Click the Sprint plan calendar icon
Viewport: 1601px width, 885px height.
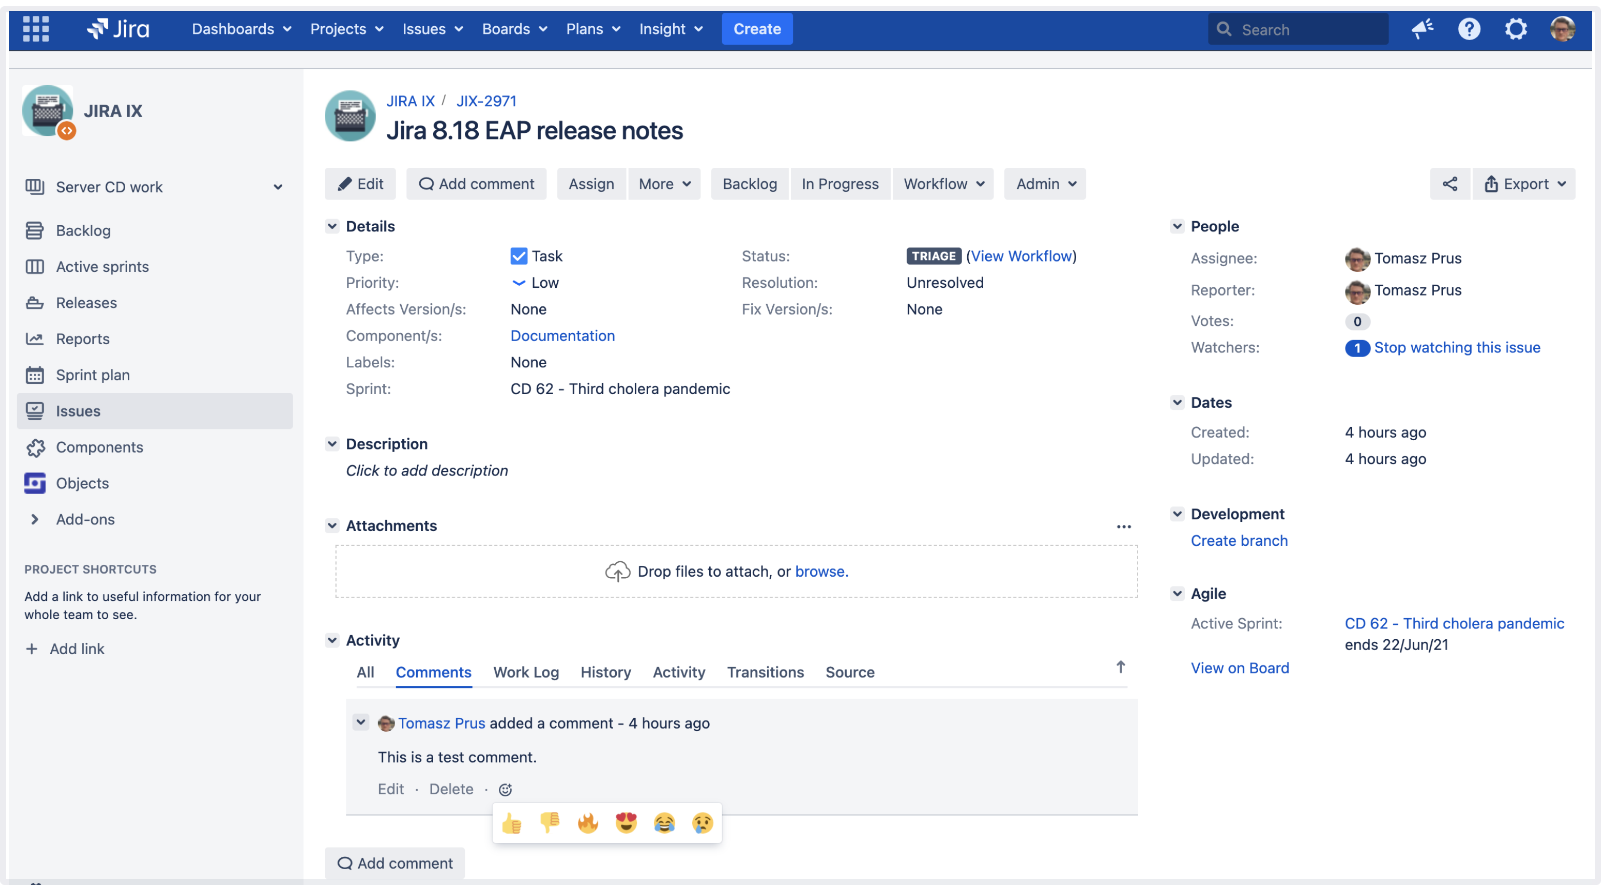(34, 374)
